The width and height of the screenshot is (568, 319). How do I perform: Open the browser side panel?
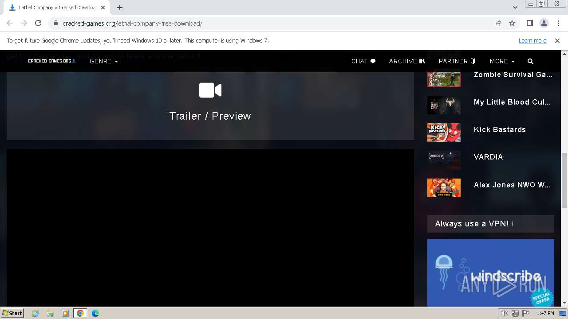pos(529,23)
